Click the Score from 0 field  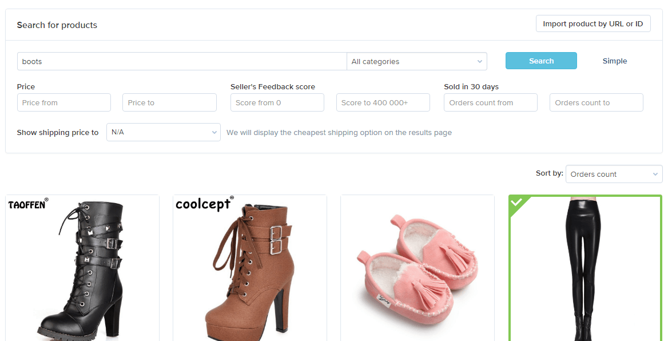tap(277, 103)
